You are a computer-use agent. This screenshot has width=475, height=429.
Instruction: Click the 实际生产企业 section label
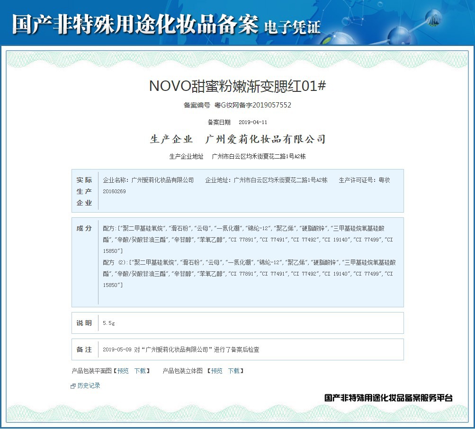[84, 191]
